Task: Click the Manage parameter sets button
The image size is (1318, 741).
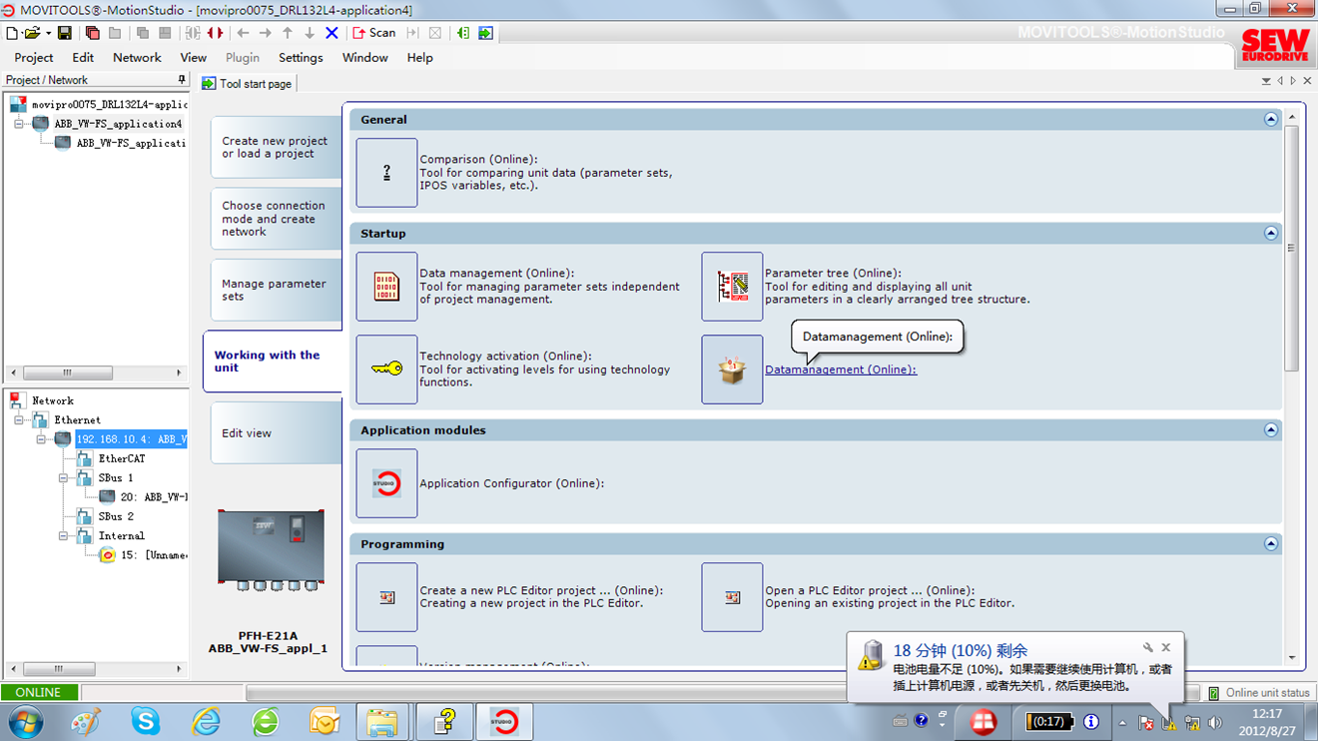Action: (274, 291)
